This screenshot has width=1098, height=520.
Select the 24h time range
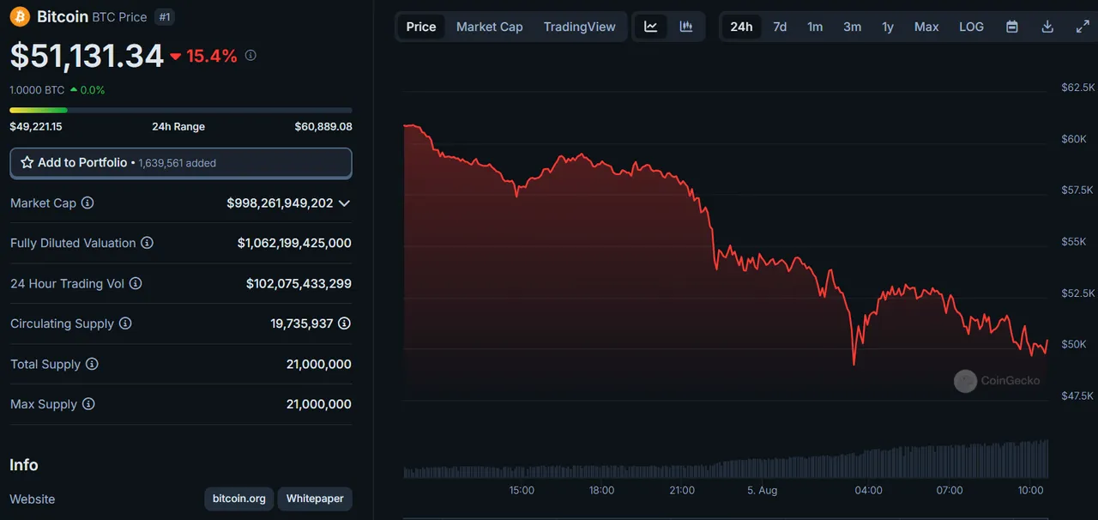coord(741,27)
